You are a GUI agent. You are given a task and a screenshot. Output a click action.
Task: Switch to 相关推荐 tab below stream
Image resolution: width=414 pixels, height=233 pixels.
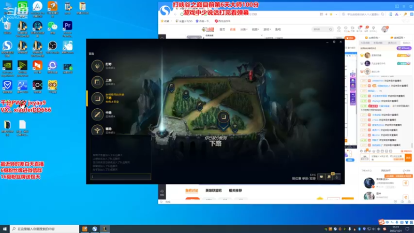(235, 191)
